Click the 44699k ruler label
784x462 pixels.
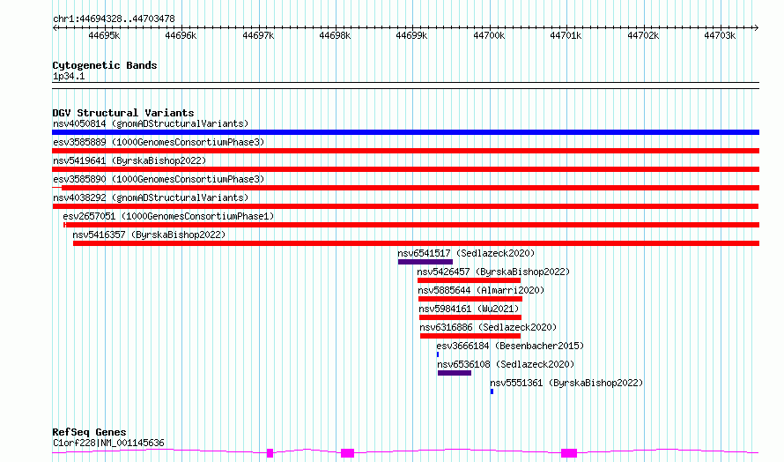(x=411, y=35)
